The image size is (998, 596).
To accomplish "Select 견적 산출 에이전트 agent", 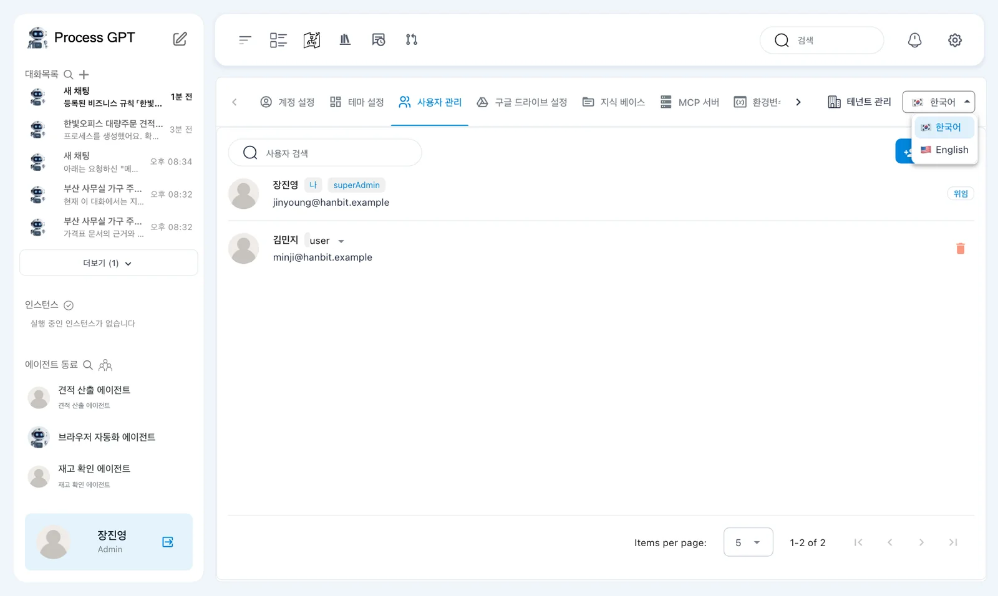I will point(109,397).
